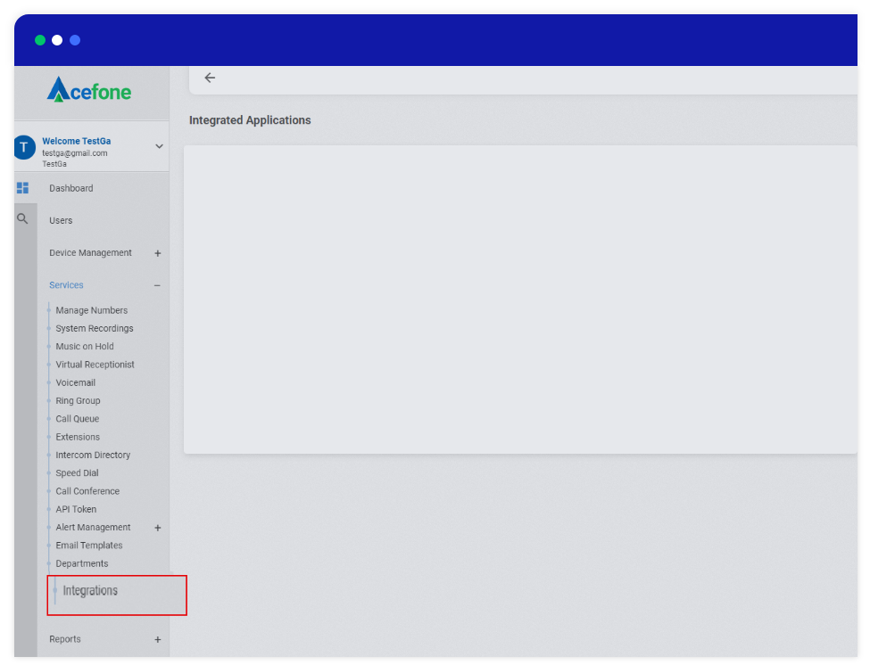Click the search magnifier icon
870x665 pixels.
23,218
